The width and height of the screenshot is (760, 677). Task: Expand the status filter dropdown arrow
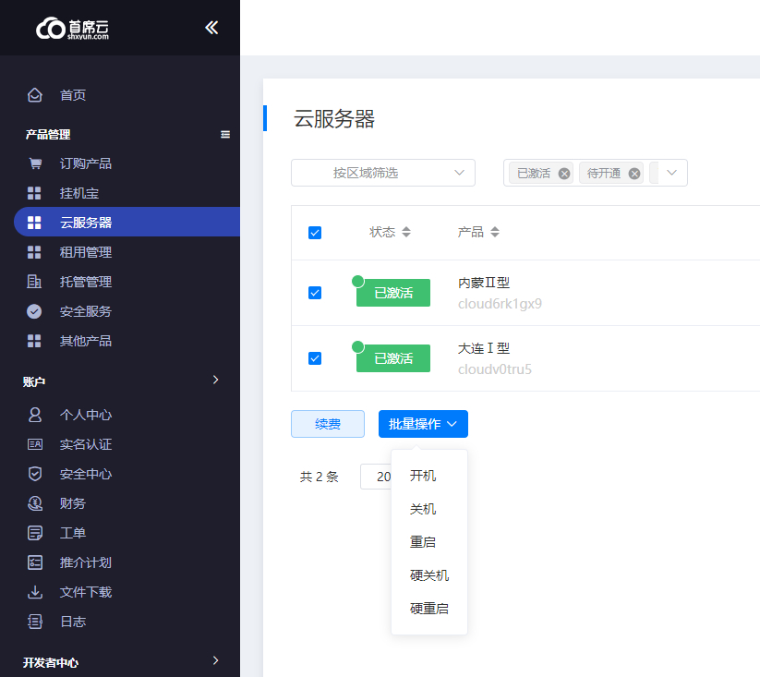[x=671, y=173]
